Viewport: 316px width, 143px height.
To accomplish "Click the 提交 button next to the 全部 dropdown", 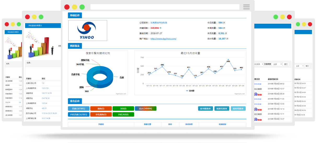I will click(286, 64).
